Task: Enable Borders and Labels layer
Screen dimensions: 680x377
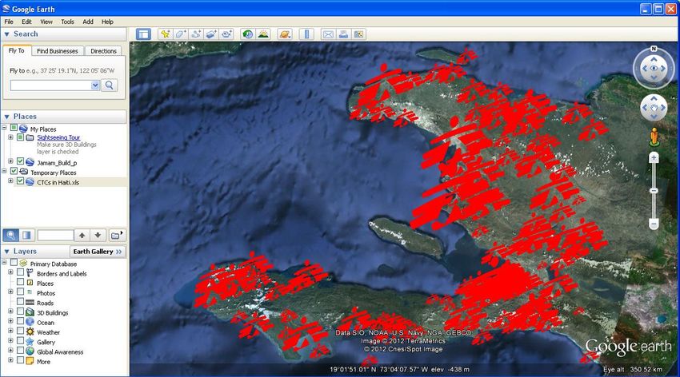Action: coord(20,272)
